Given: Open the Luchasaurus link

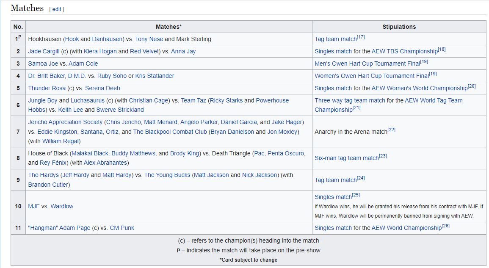Looking at the screenshot, I should 88,100.
